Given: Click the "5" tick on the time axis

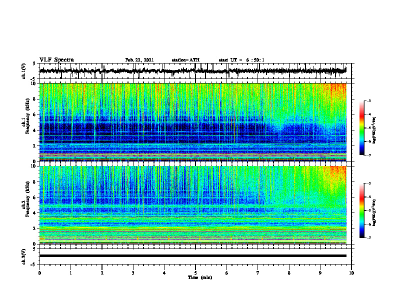Looking at the screenshot, I should coord(195,273).
